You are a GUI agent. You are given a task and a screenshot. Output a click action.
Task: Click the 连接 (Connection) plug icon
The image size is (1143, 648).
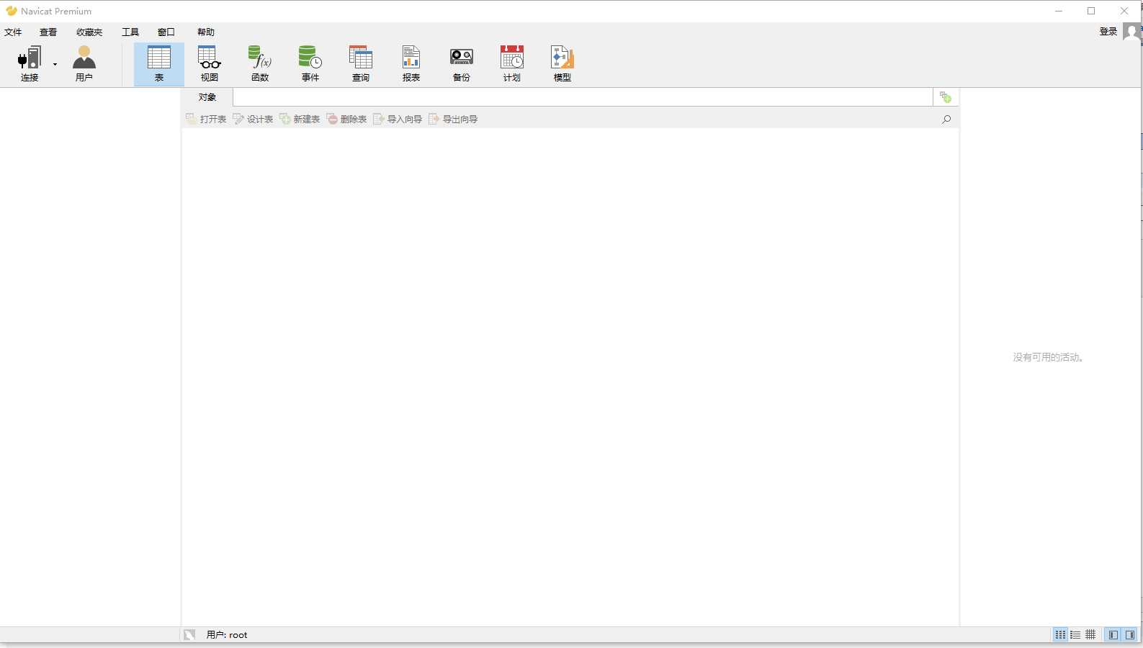pyautogui.click(x=30, y=63)
